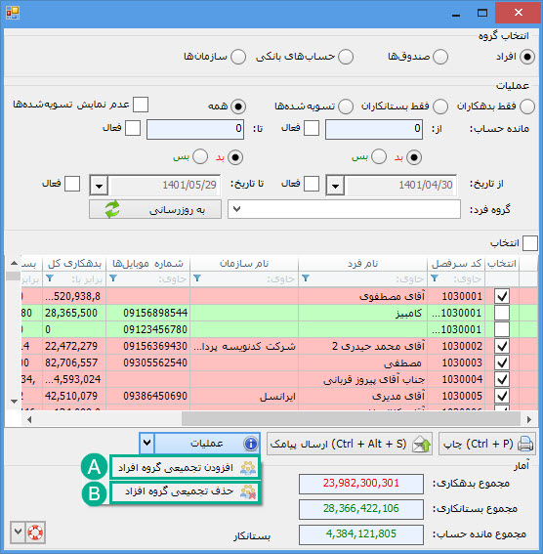This screenshot has height=554, width=543.
Task: Check row کامبیز selection checkbox
Action: (502, 313)
